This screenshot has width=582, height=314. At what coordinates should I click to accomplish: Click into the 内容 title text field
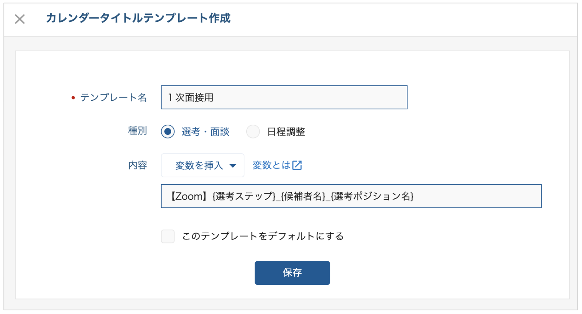pos(351,196)
